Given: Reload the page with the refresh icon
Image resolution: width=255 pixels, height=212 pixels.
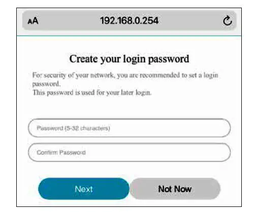Looking at the screenshot, I should click(227, 20).
